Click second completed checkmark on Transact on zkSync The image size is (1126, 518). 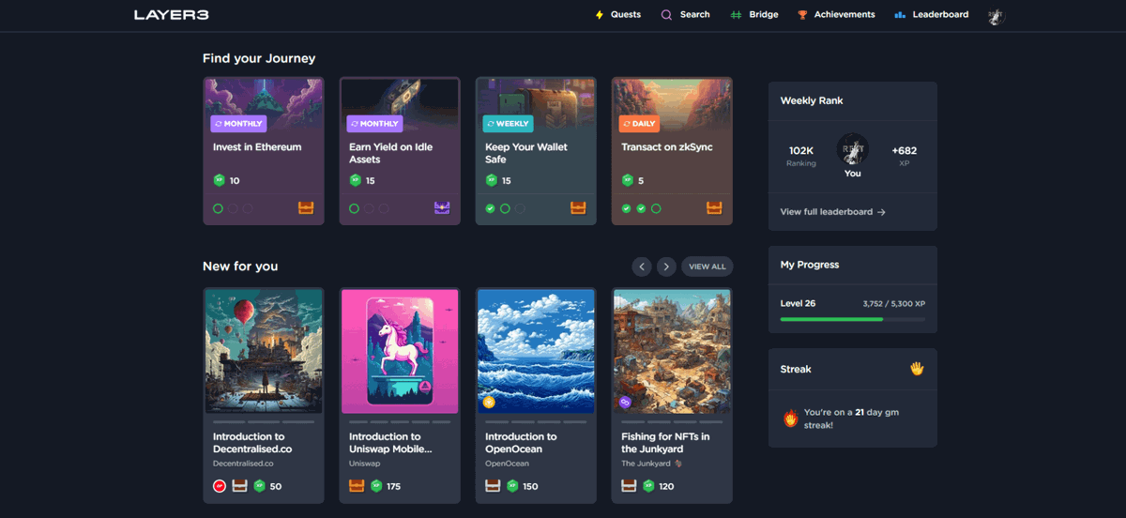coord(641,208)
